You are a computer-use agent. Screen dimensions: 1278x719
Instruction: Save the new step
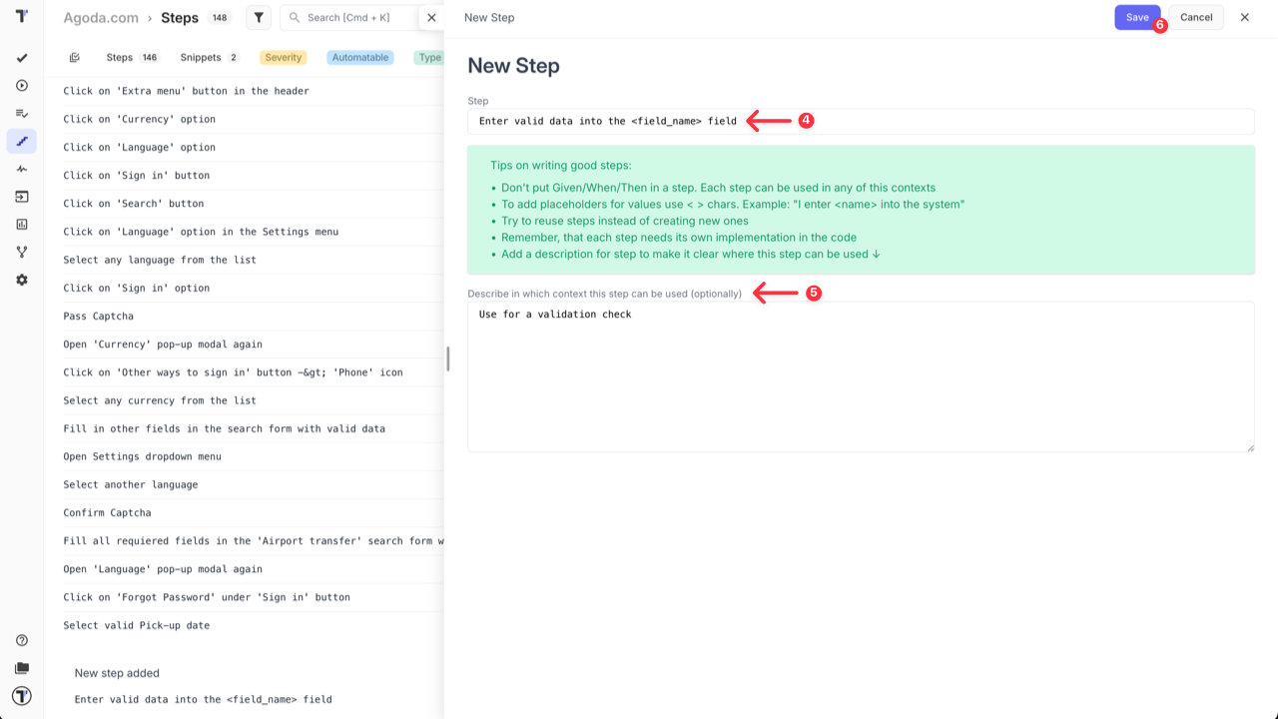pyautogui.click(x=1137, y=17)
